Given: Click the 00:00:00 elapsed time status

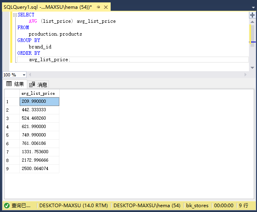Looking at the screenshot, I should click(224, 206).
